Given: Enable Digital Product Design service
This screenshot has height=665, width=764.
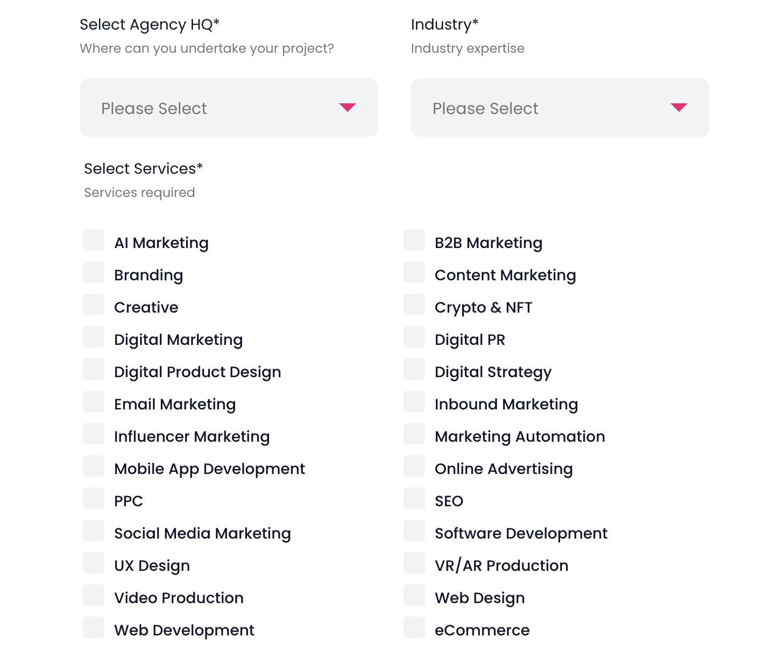Looking at the screenshot, I should tap(94, 369).
